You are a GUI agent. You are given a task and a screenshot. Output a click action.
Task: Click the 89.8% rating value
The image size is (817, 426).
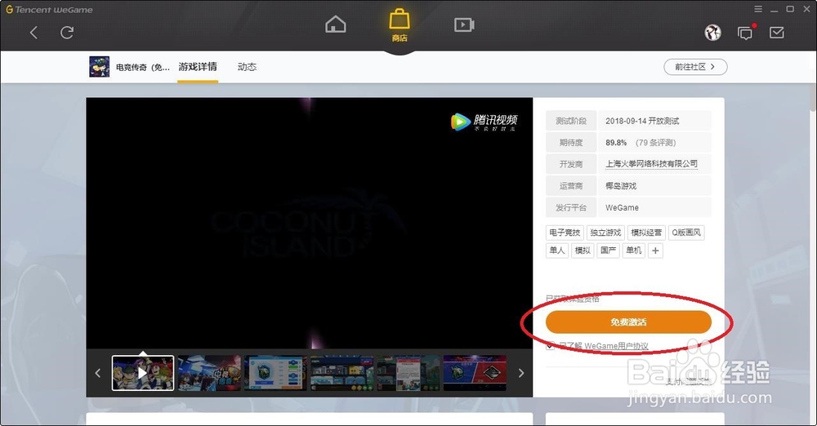coord(616,143)
